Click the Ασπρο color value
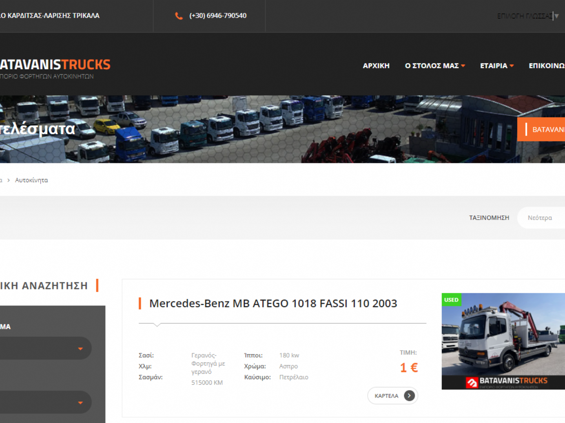This screenshot has height=423, width=565. click(x=288, y=366)
